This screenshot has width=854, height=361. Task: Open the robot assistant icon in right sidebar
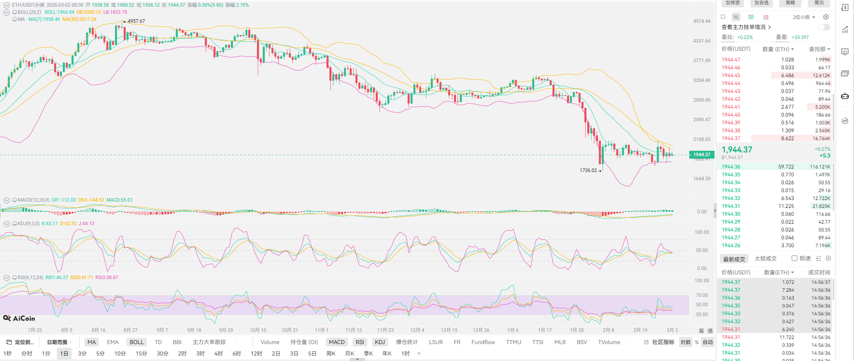(845, 96)
